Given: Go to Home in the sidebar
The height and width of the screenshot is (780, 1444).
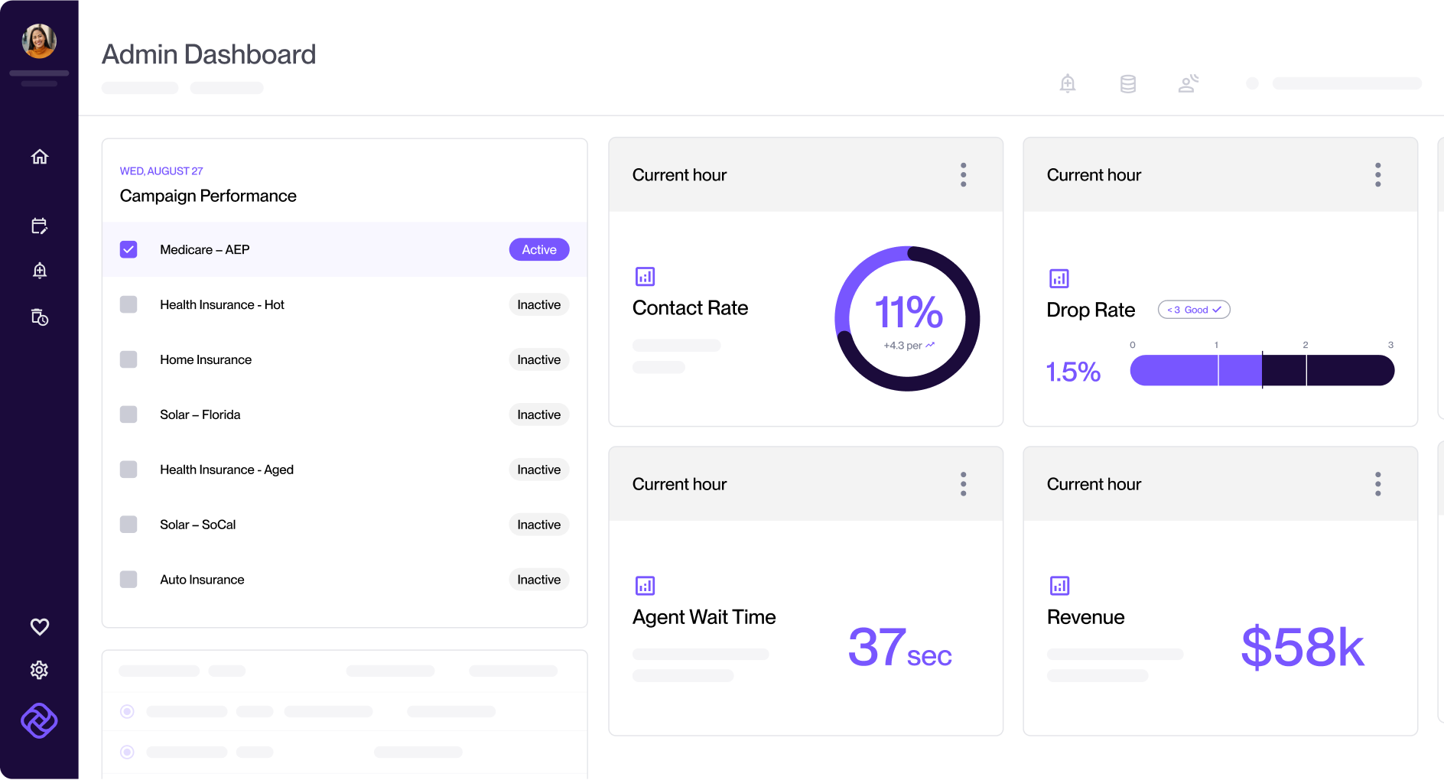Looking at the screenshot, I should coord(40,157).
